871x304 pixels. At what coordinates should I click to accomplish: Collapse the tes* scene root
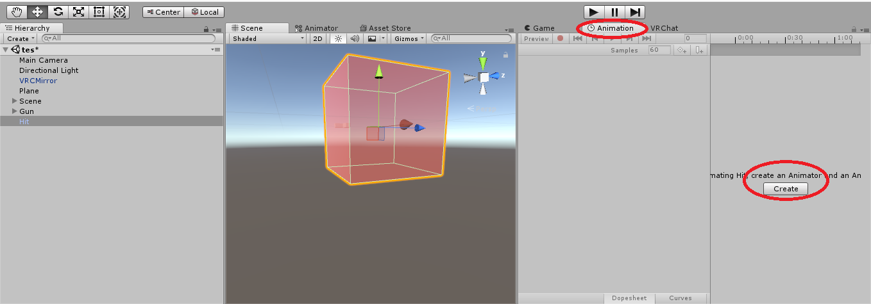pyautogui.click(x=6, y=49)
